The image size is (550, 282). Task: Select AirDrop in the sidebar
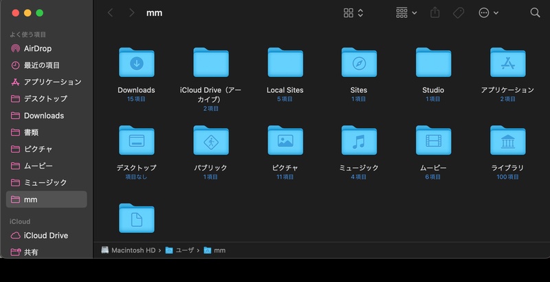click(46, 48)
